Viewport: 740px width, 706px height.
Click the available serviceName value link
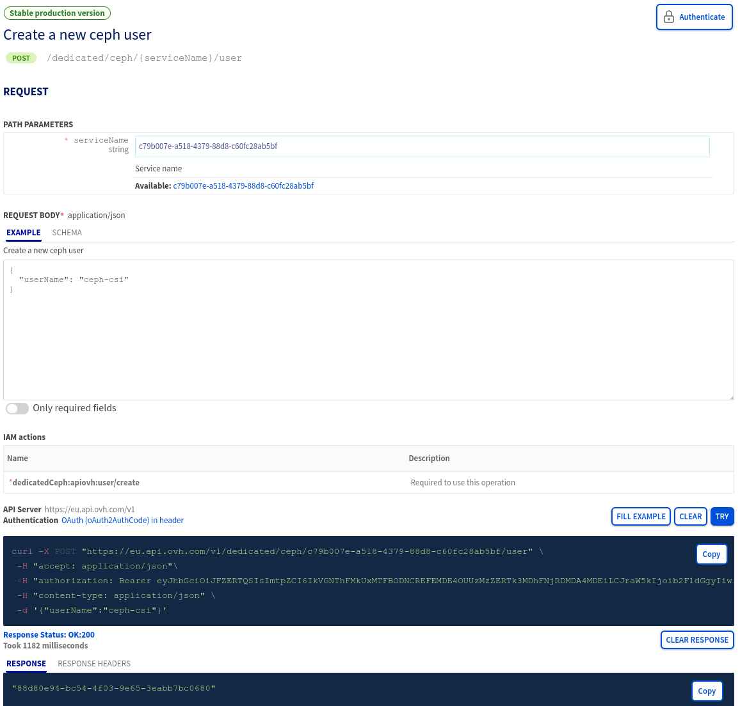[x=243, y=185]
